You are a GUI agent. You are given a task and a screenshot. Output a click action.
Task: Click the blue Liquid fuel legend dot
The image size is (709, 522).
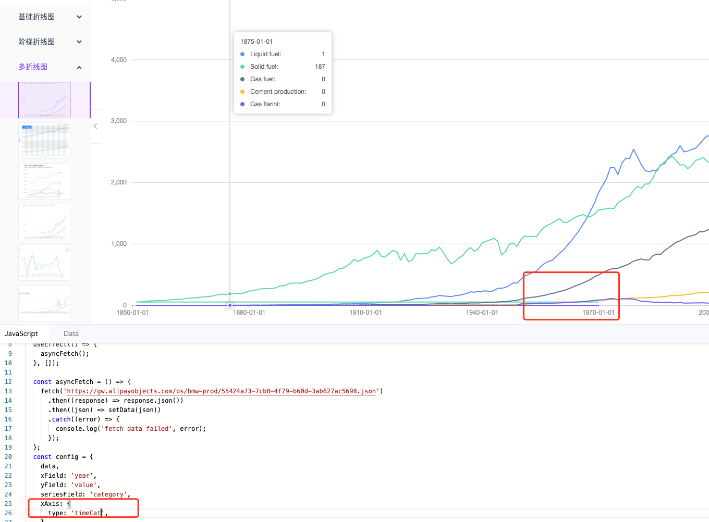[x=242, y=54]
